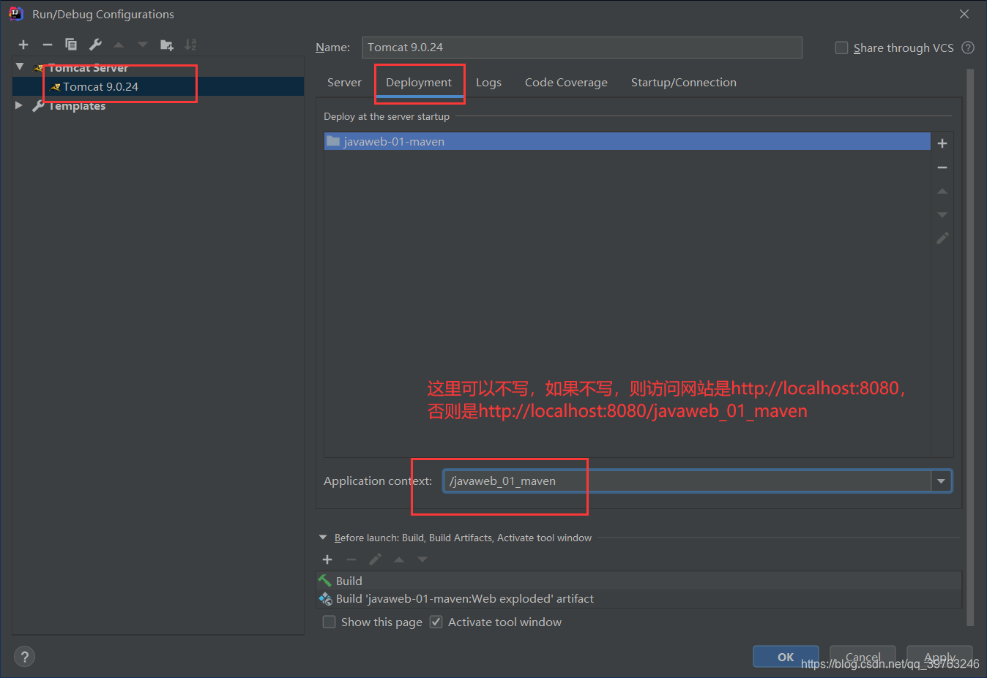The width and height of the screenshot is (987, 678).
Task: Open the Logs tab
Action: click(488, 83)
